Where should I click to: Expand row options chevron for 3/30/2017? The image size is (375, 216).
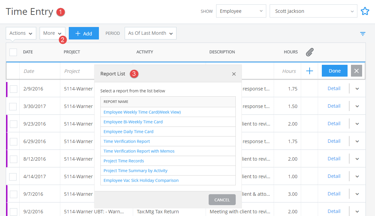click(x=357, y=106)
